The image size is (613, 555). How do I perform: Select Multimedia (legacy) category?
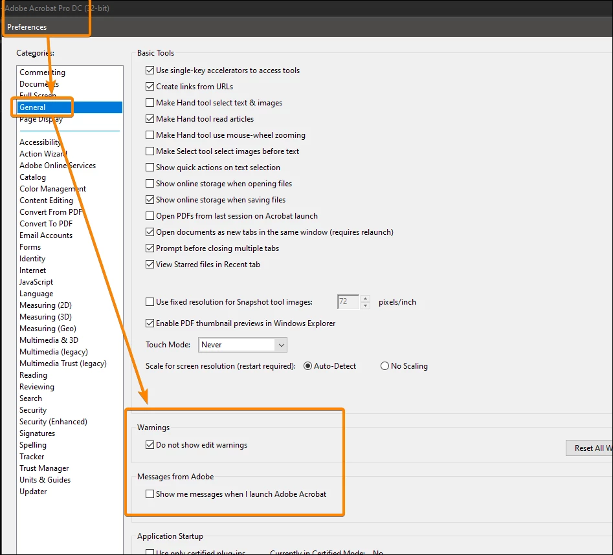54,352
